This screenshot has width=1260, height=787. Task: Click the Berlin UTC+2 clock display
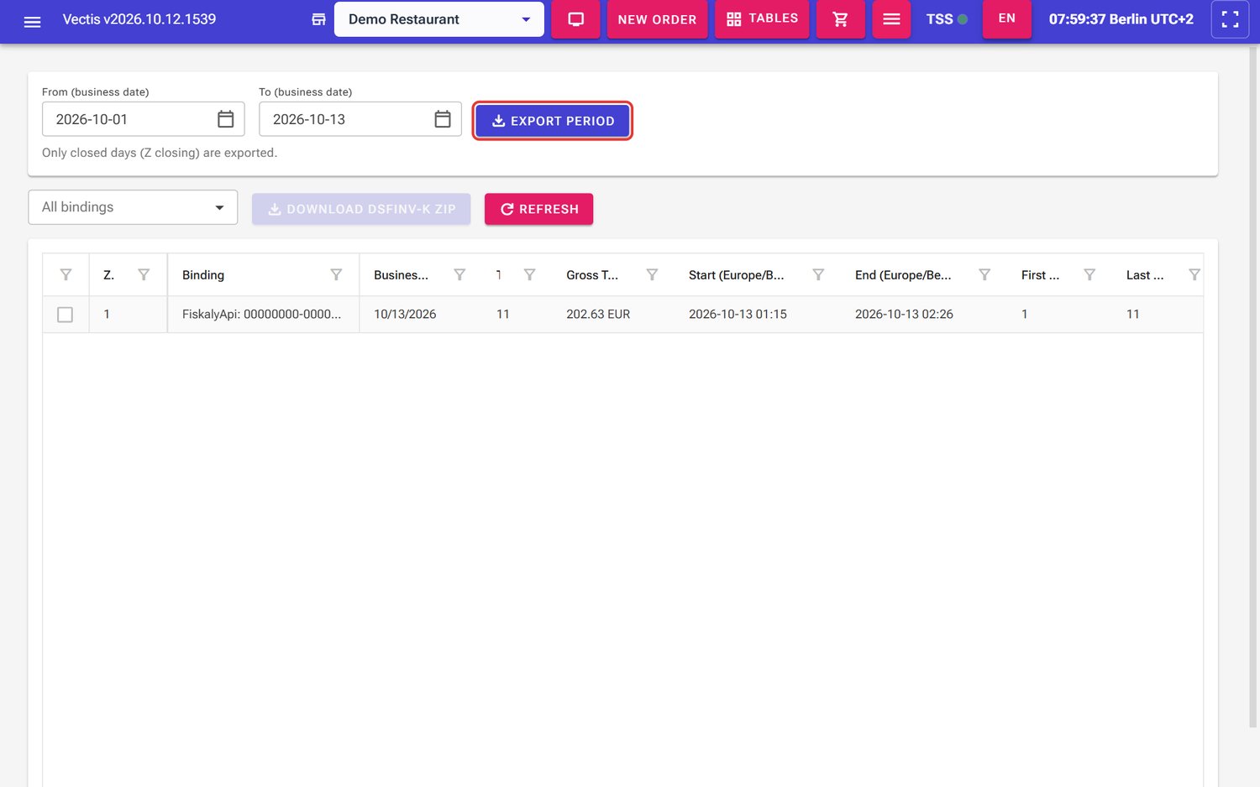tap(1121, 19)
